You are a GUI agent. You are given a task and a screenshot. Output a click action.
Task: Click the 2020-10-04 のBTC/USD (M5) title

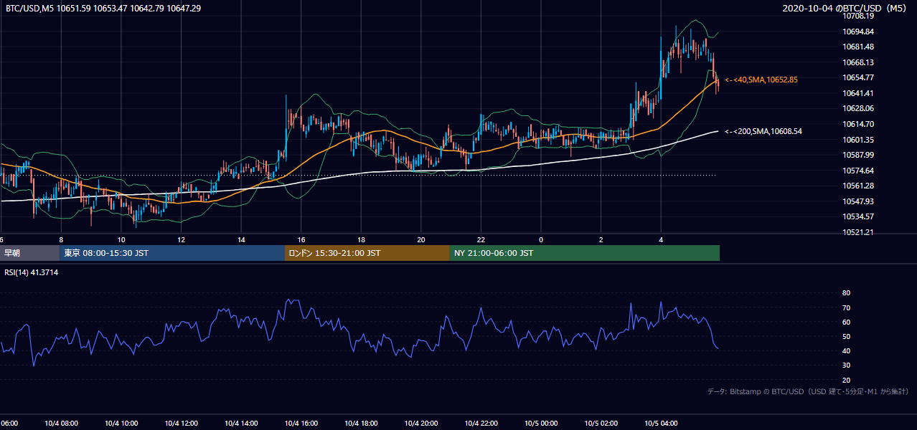[x=845, y=8]
